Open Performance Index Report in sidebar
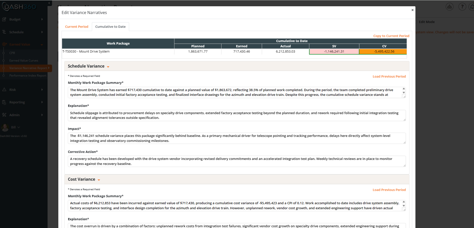 click(28, 75)
